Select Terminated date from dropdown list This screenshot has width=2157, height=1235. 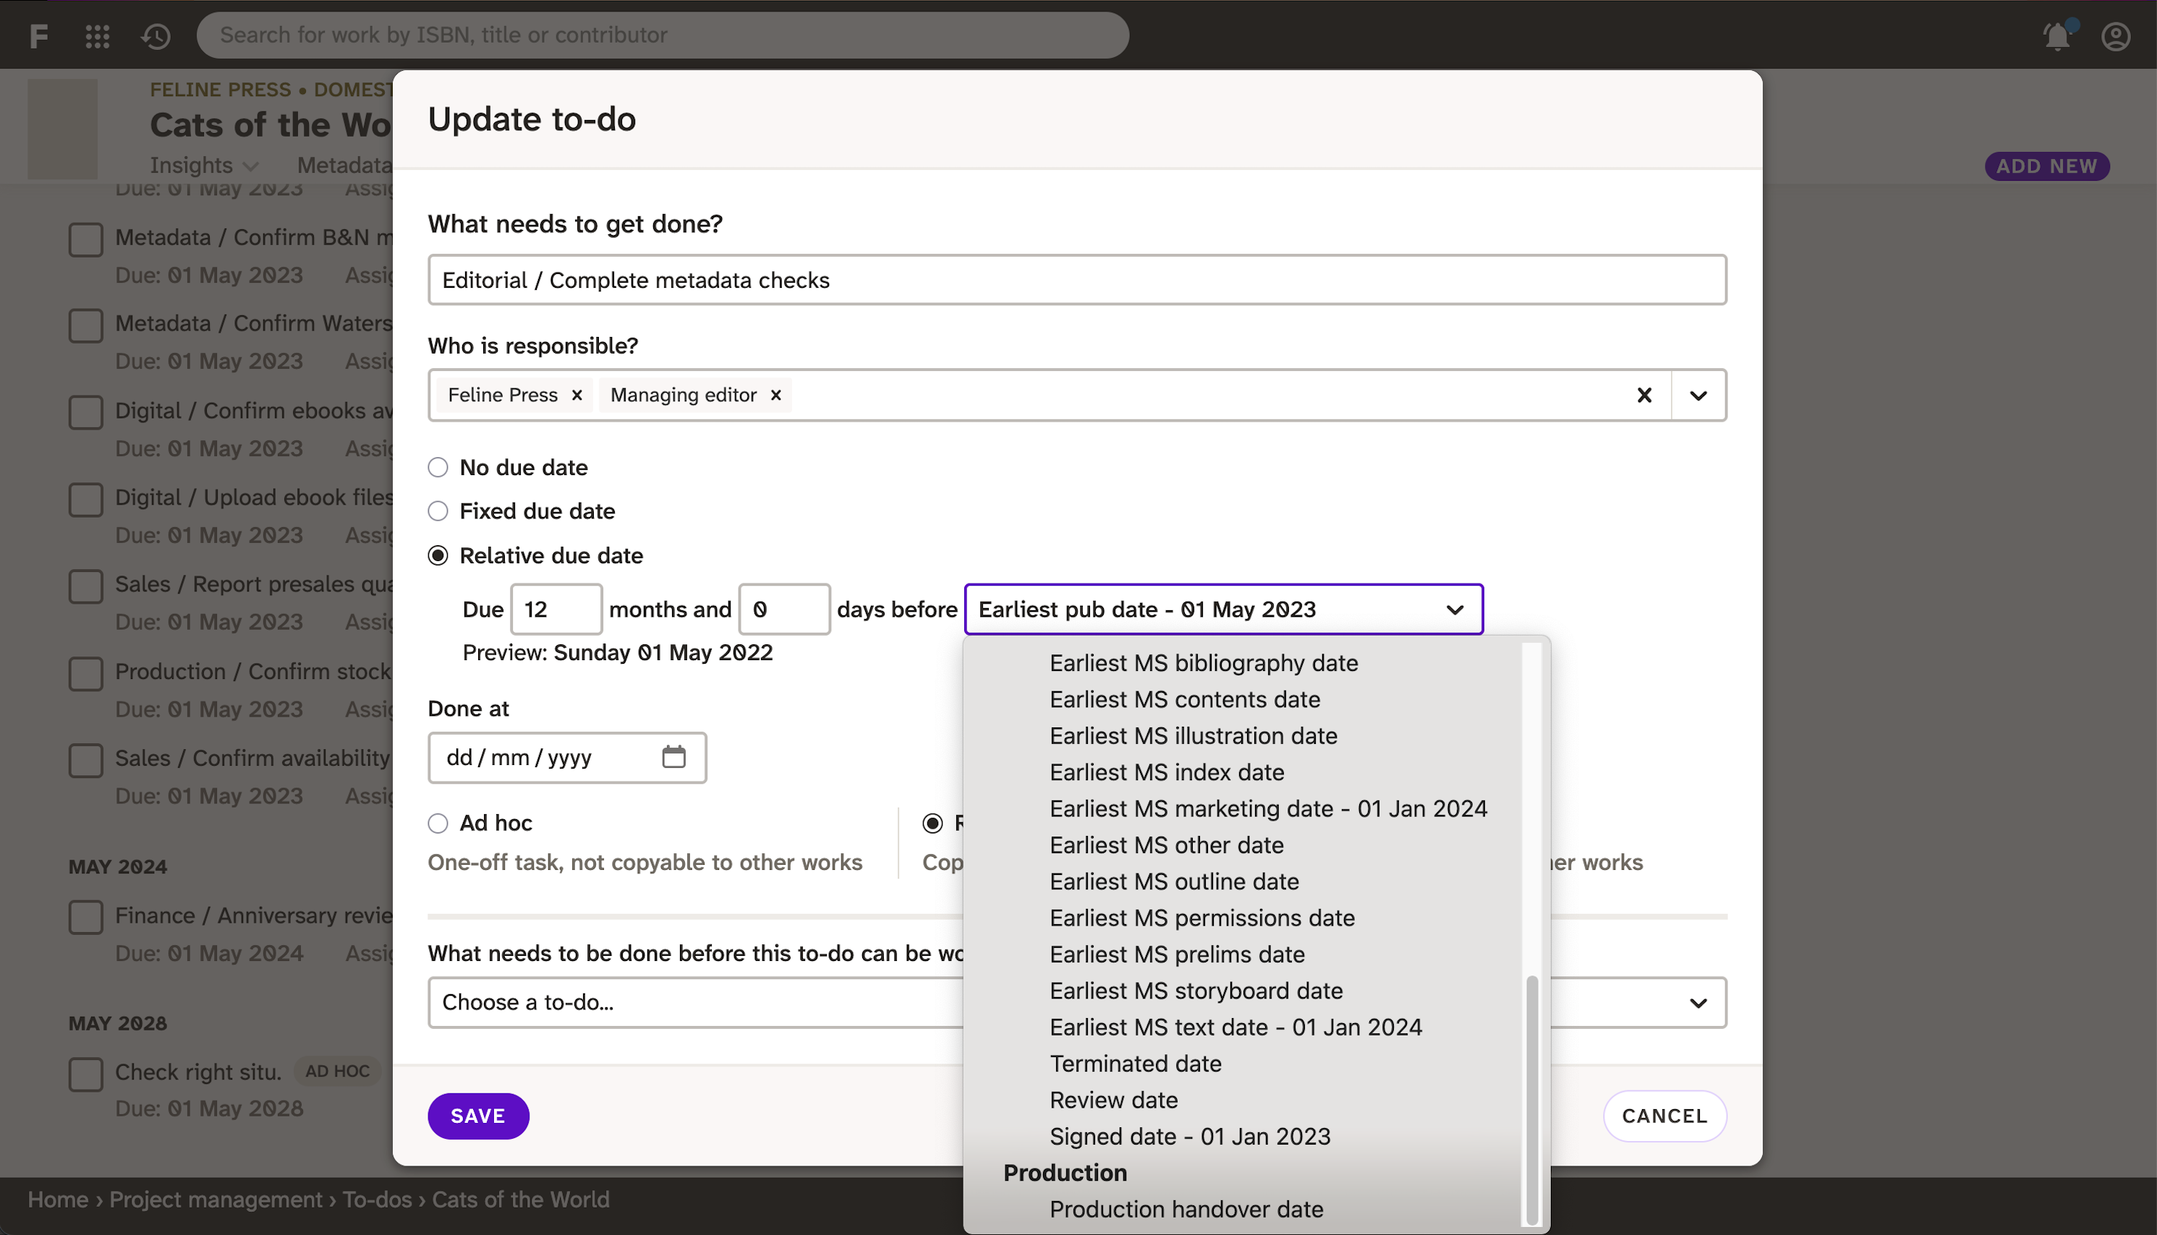point(1136,1063)
